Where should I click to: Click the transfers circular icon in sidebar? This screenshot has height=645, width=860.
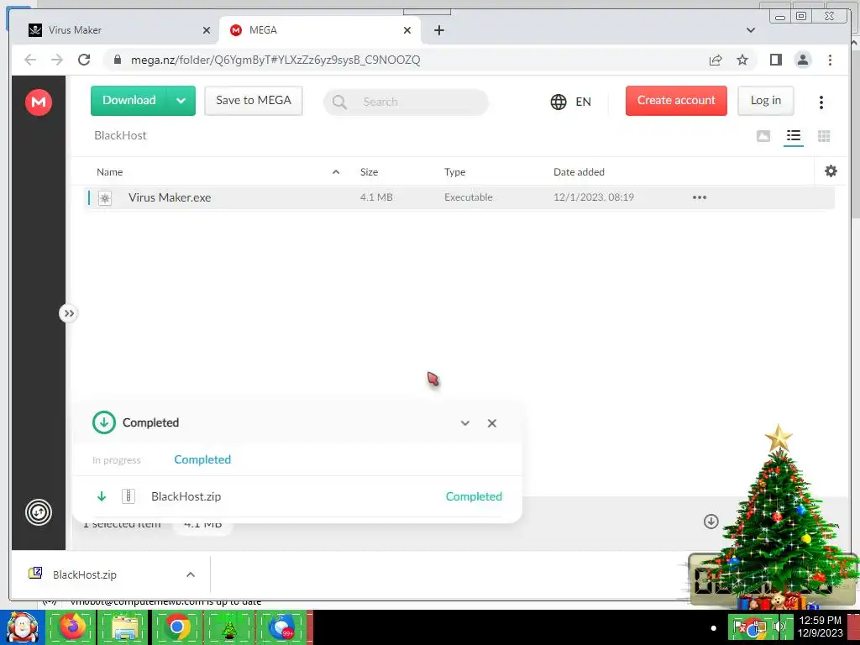tap(39, 513)
